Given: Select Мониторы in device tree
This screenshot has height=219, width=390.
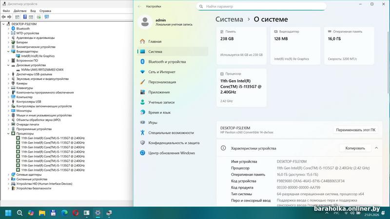Looking at the screenshot, I should (x=24, y=111).
